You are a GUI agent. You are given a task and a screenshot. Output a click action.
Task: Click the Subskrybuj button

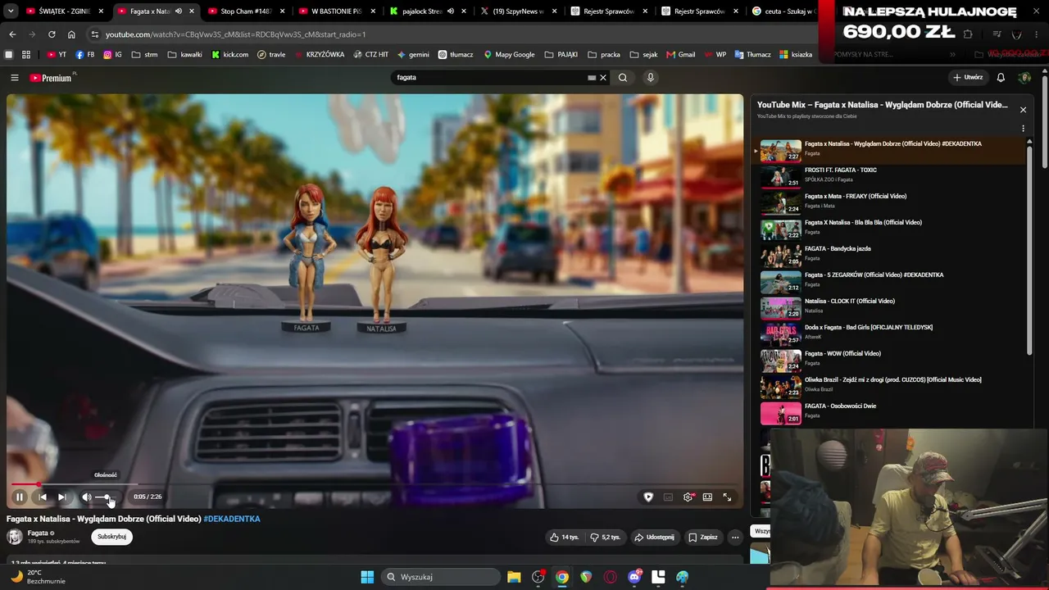tap(111, 537)
